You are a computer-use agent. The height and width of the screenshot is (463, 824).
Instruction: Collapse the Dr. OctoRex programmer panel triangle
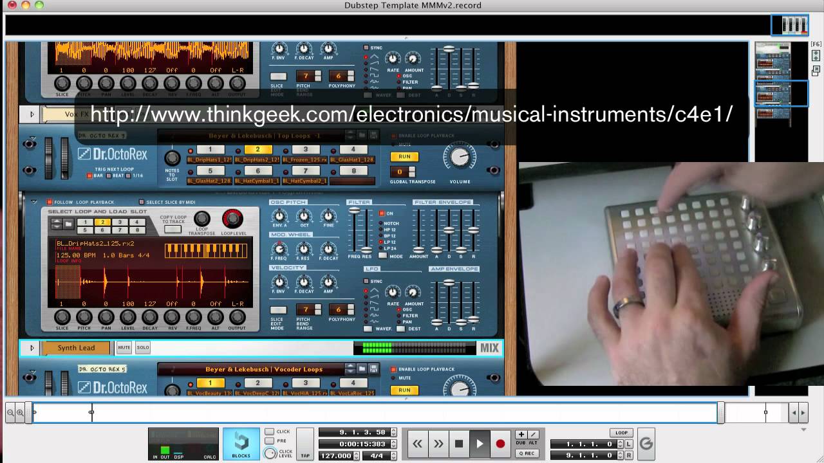pyautogui.click(x=33, y=202)
